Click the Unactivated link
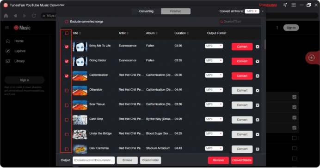This screenshot has height=168, width=320. (x=268, y=5)
